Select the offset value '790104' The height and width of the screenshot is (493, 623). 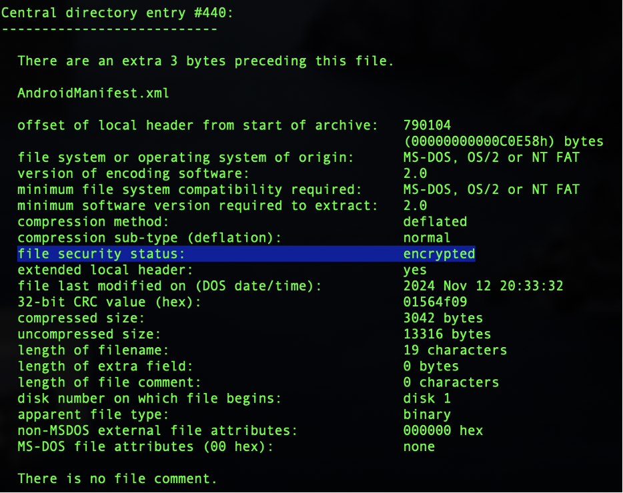427,125
